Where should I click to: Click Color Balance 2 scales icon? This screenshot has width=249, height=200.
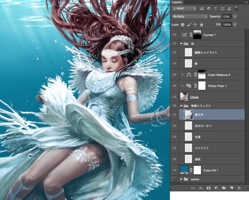coord(189,75)
